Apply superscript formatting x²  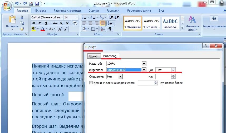(x=67, y=23)
